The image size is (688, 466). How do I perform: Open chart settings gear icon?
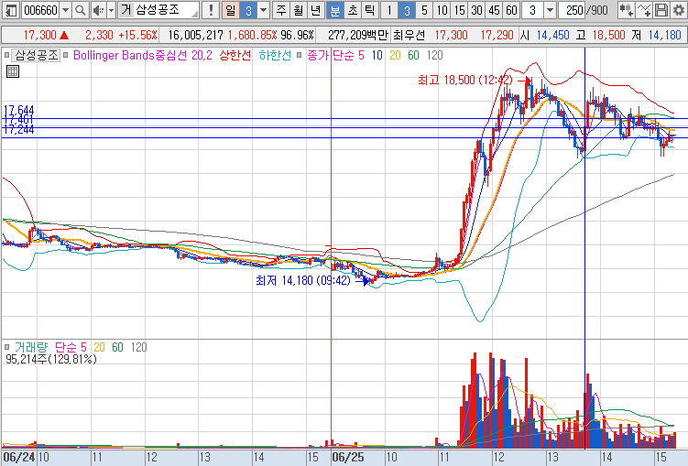pos(678,10)
